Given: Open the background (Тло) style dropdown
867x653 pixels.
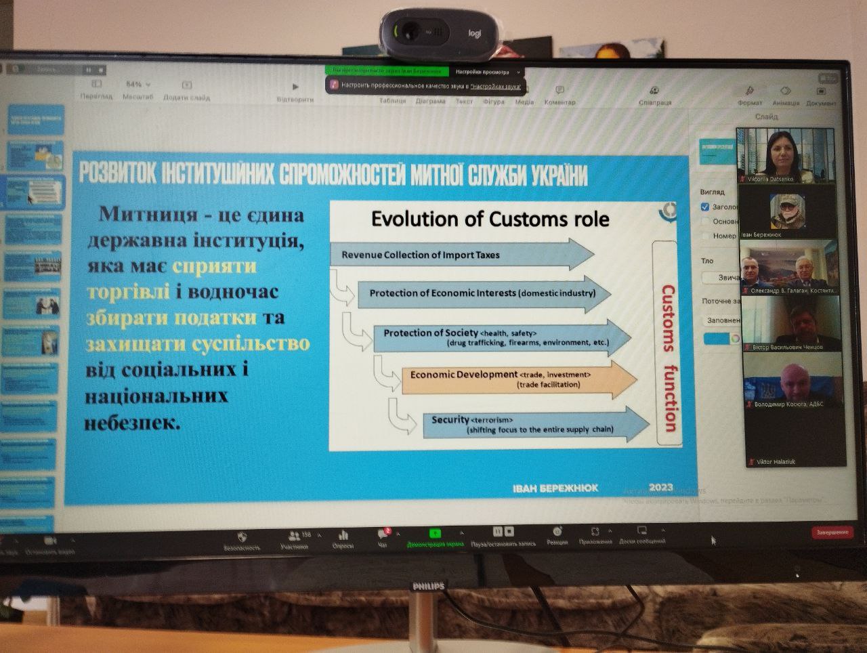Looking at the screenshot, I should (x=721, y=278).
